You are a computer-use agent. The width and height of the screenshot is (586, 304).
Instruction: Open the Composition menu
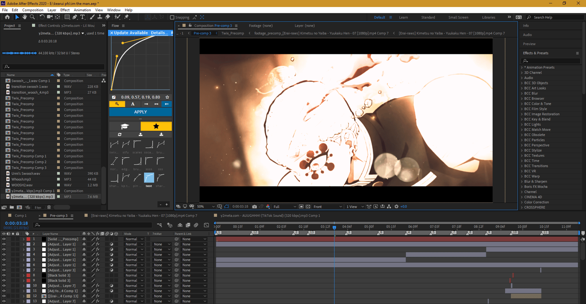coord(33,10)
